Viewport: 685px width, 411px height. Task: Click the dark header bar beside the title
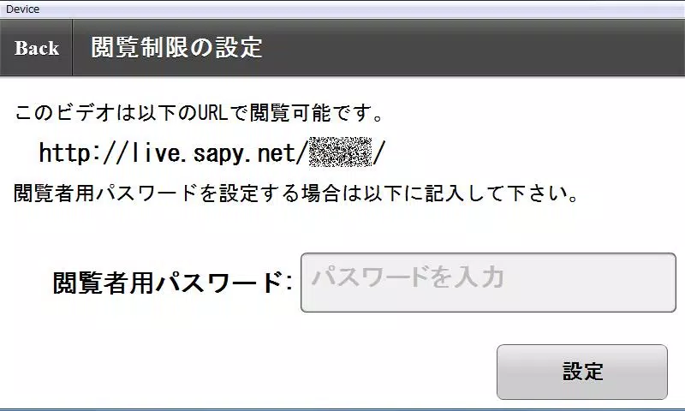(x=472, y=48)
